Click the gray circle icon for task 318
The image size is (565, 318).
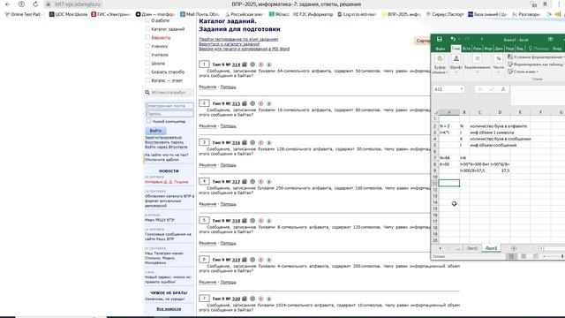[x=252, y=221]
